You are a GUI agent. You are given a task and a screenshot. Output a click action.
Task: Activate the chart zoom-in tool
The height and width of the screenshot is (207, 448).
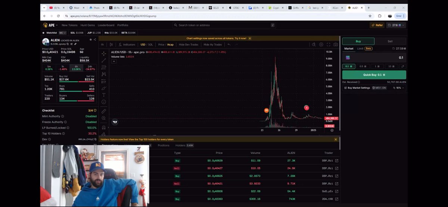point(104,118)
